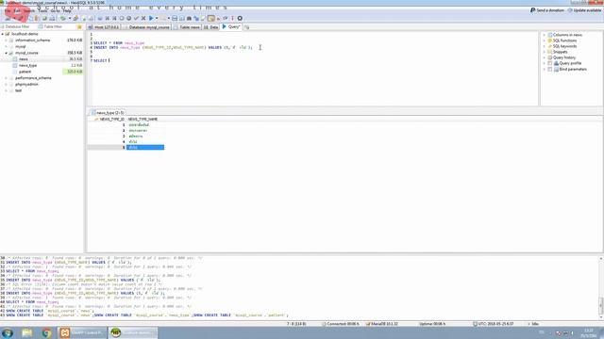Open a new query tab icon
Image resolution: width=604 pixels, height=339 pixels.
click(246, 27)
